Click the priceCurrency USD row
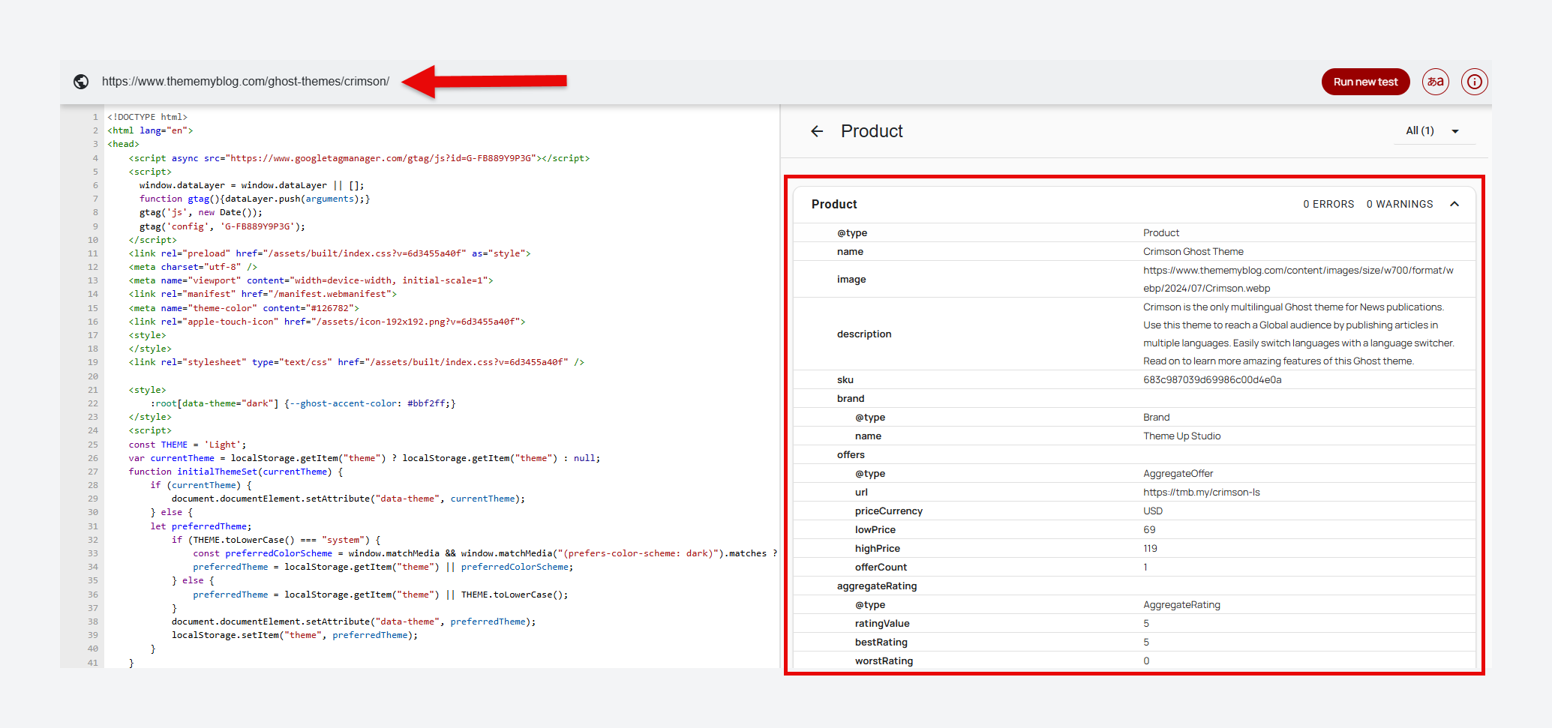 (1134, 511)
